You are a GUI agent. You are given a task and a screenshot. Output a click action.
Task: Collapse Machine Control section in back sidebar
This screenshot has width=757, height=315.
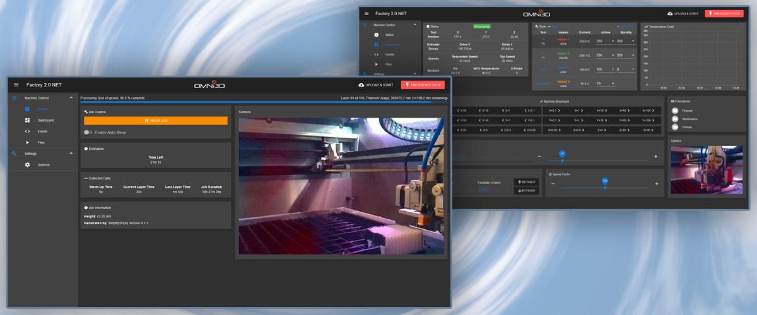point(414,25)
